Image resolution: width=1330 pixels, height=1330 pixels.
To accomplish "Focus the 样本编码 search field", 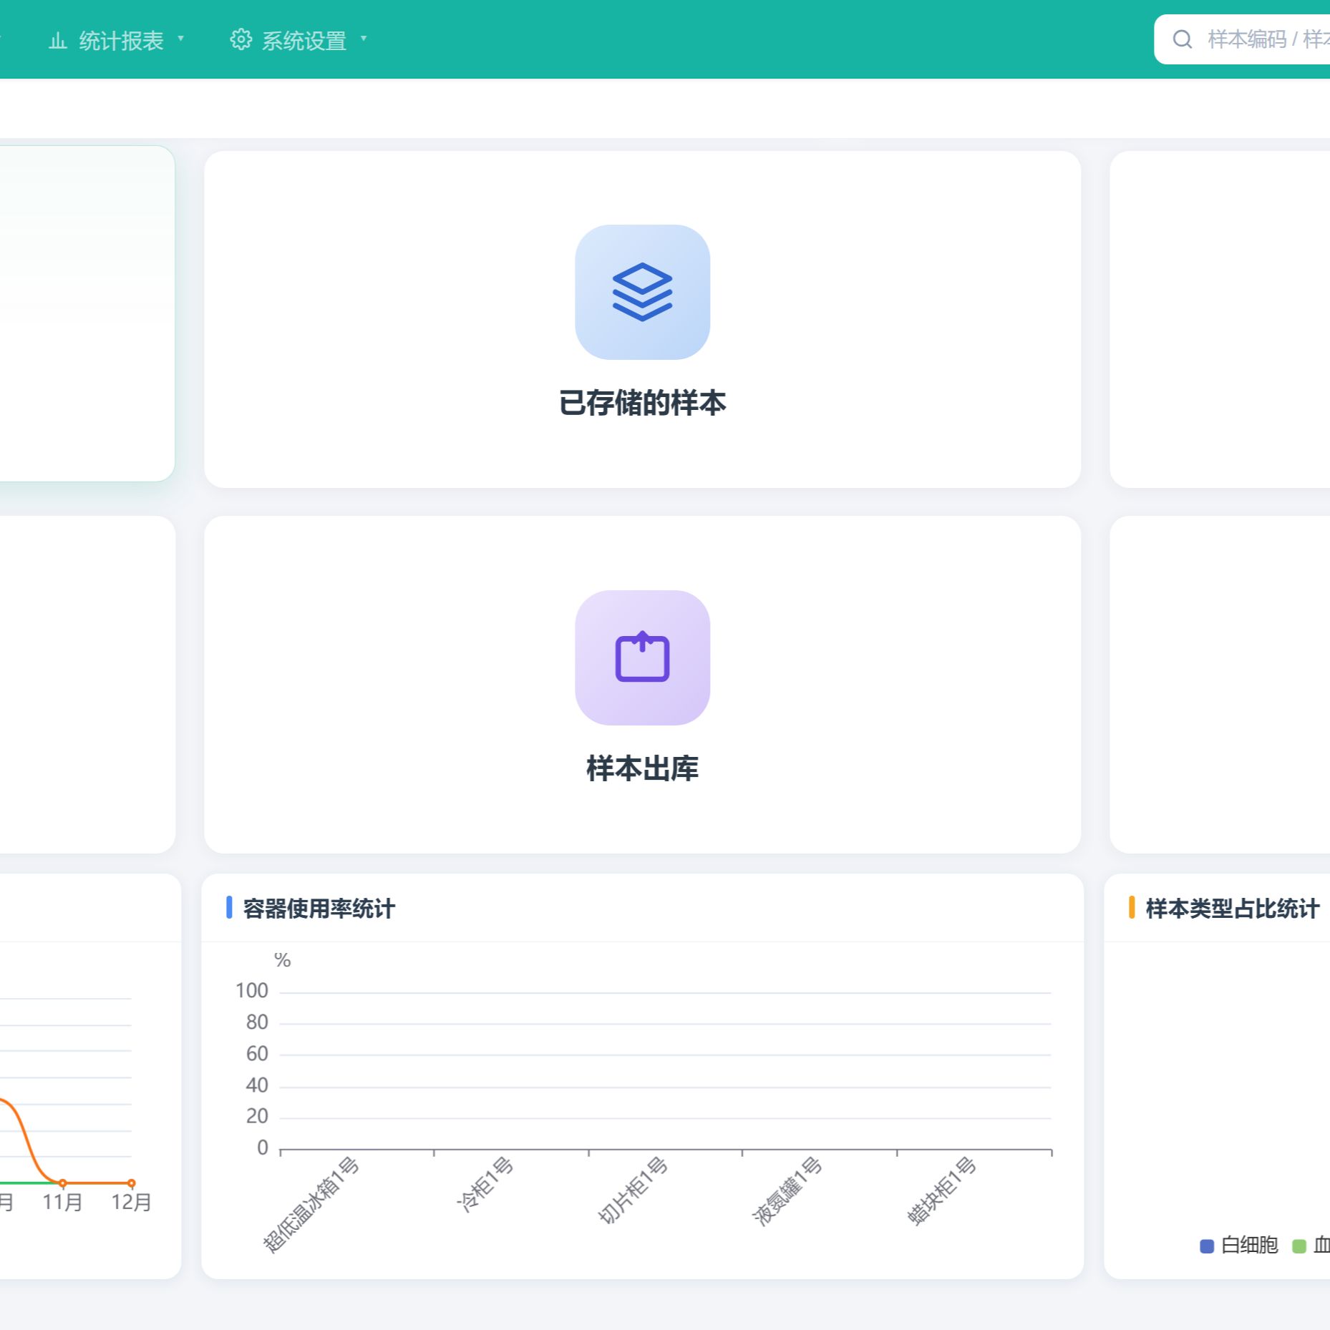I will tap(1242, 39).
